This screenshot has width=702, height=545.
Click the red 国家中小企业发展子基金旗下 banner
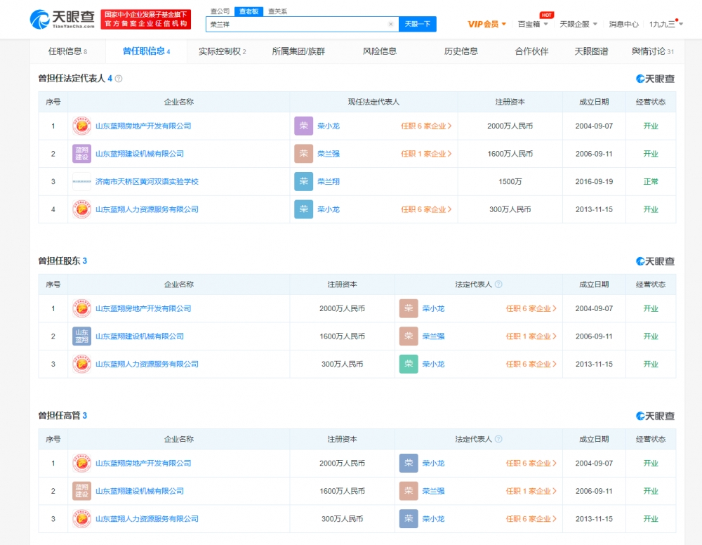[146, 19]
